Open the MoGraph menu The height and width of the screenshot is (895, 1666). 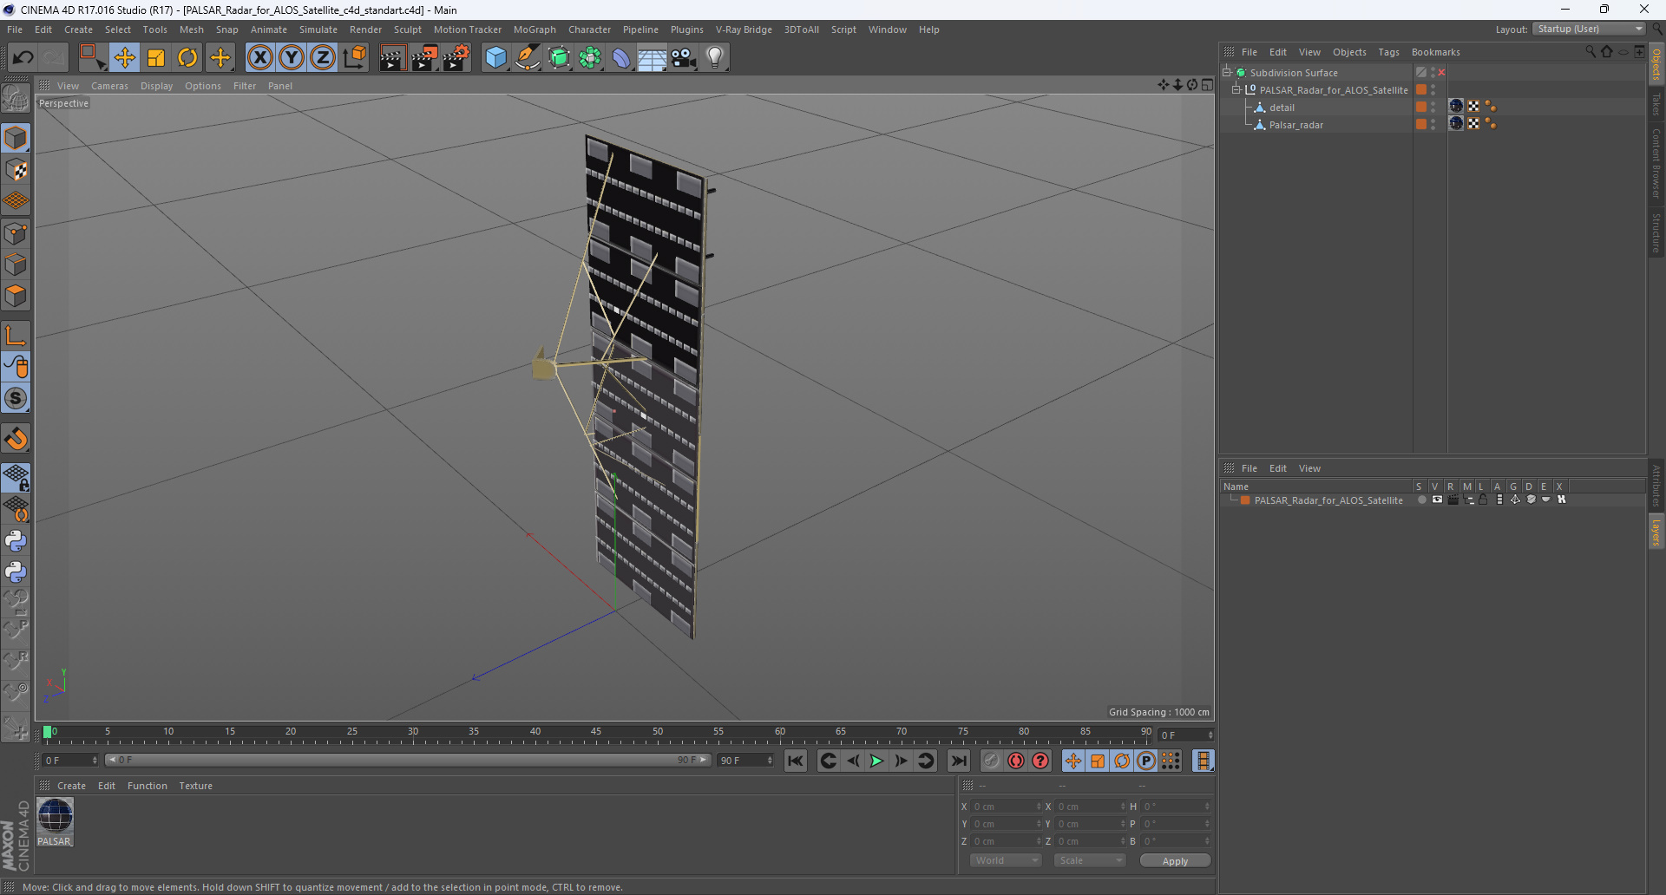pyautogui.click(x=535, y=29)
